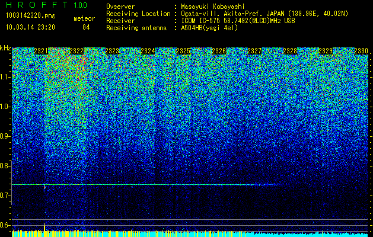Select the 2324 time marker
Viewport: 373px width, 237px height.
tap(148, 51)
